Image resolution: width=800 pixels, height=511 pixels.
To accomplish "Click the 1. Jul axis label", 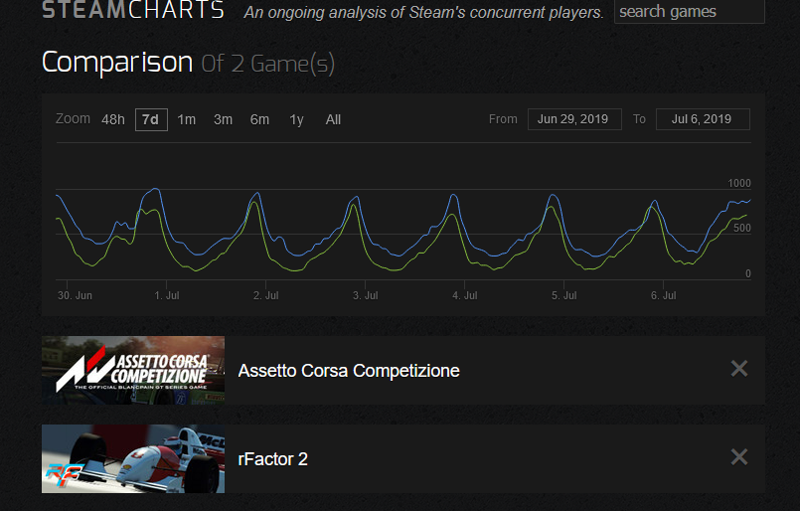I will (167, 295).
